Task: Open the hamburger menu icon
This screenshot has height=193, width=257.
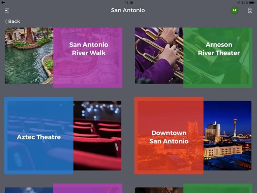Action: pos(7,11)
